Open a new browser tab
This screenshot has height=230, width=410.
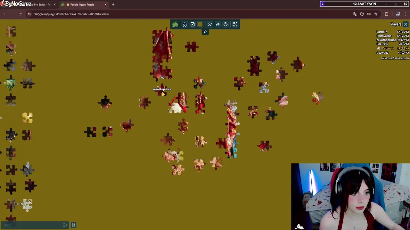pos(113,4)
